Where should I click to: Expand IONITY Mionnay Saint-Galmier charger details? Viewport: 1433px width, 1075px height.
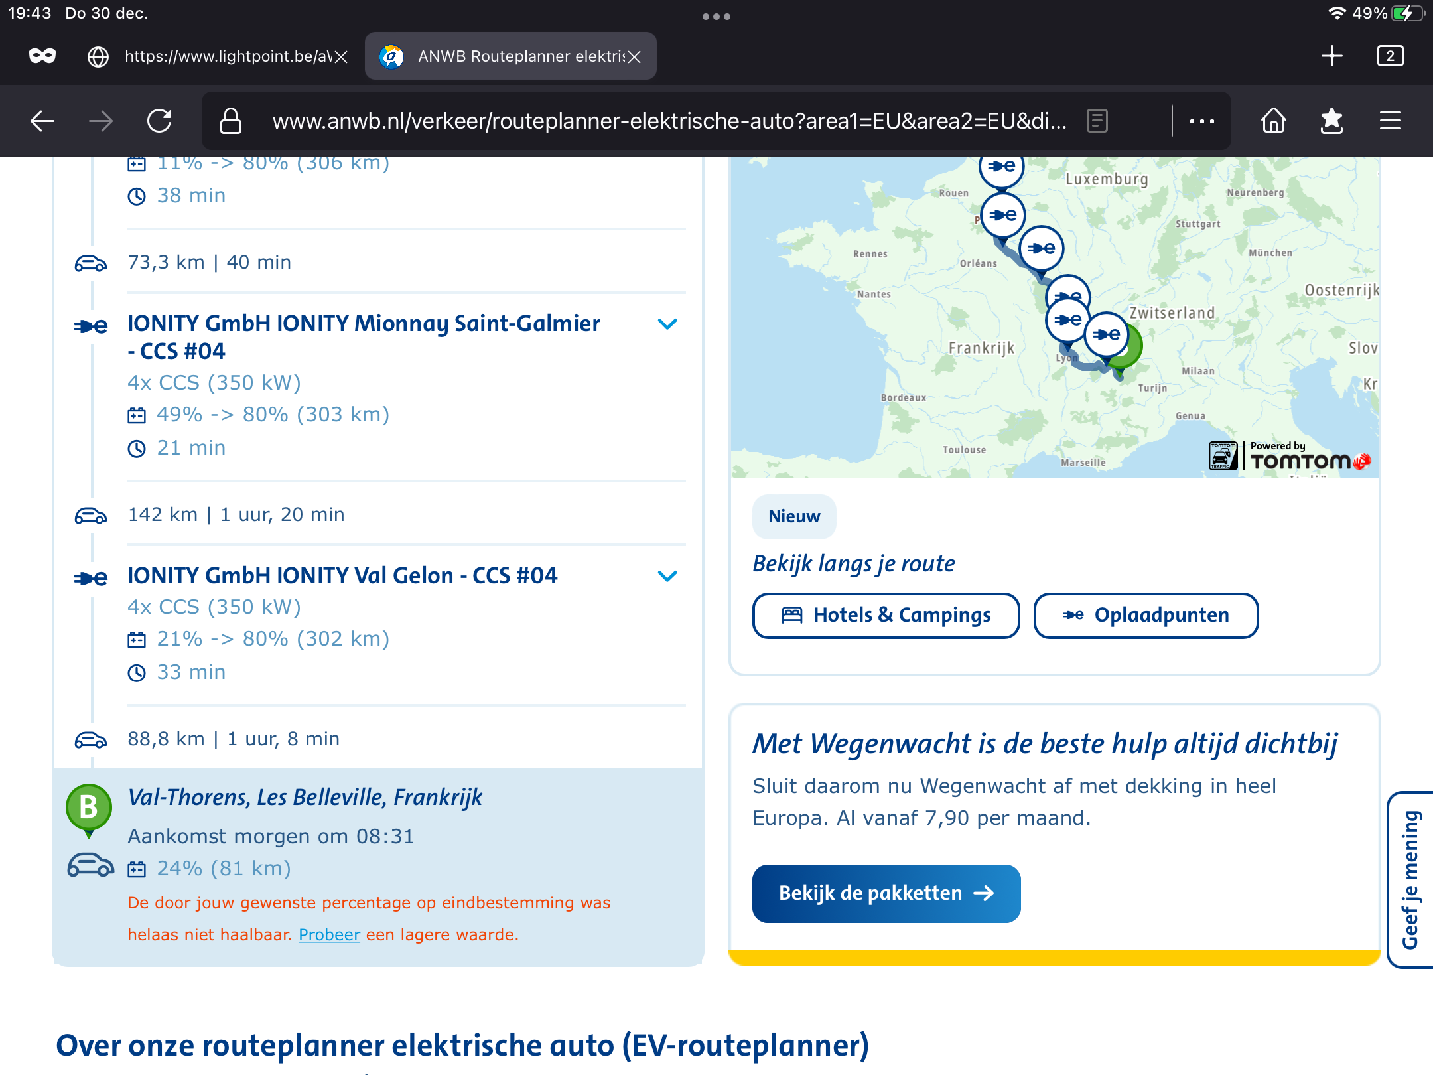point(667,324)
